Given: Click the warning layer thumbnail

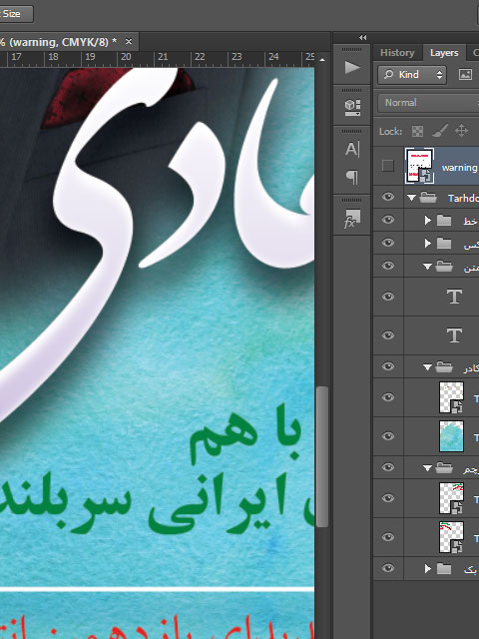Looking at the screenshot, I should [x=419, y=166].
